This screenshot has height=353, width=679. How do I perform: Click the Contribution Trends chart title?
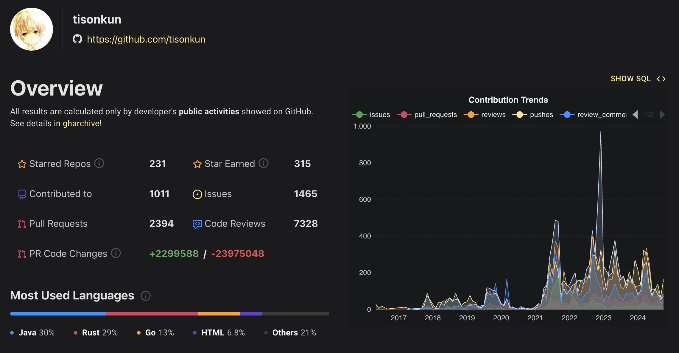[508, 100]
